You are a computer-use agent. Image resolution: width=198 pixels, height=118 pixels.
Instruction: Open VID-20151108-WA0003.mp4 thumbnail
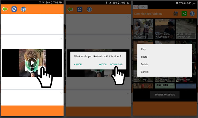[165, 29]
